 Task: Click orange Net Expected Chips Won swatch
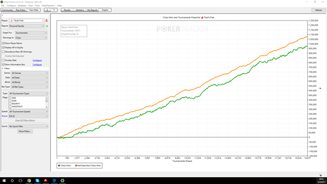point(76,165)
